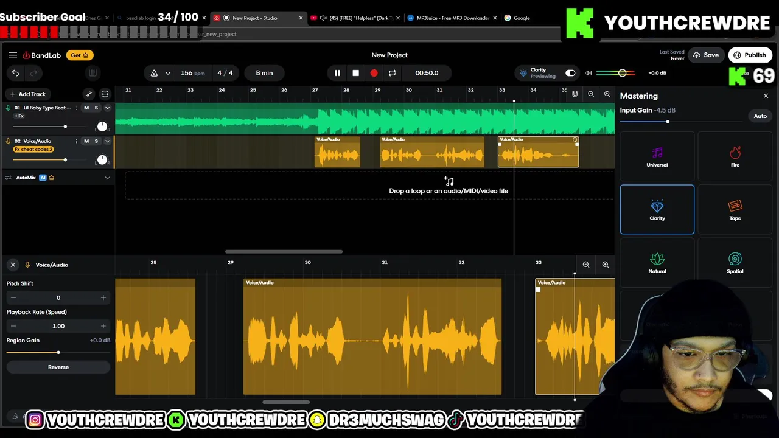
Task: Open the Fx cheat codes 2 preset
Action: click(x=33, y=149)
